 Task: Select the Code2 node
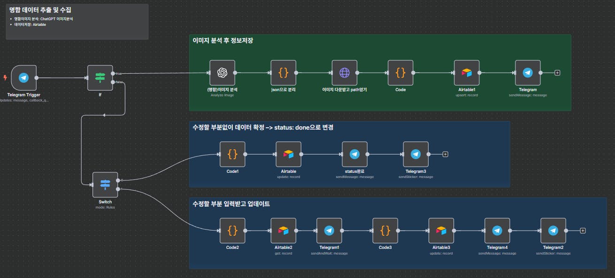232,231
